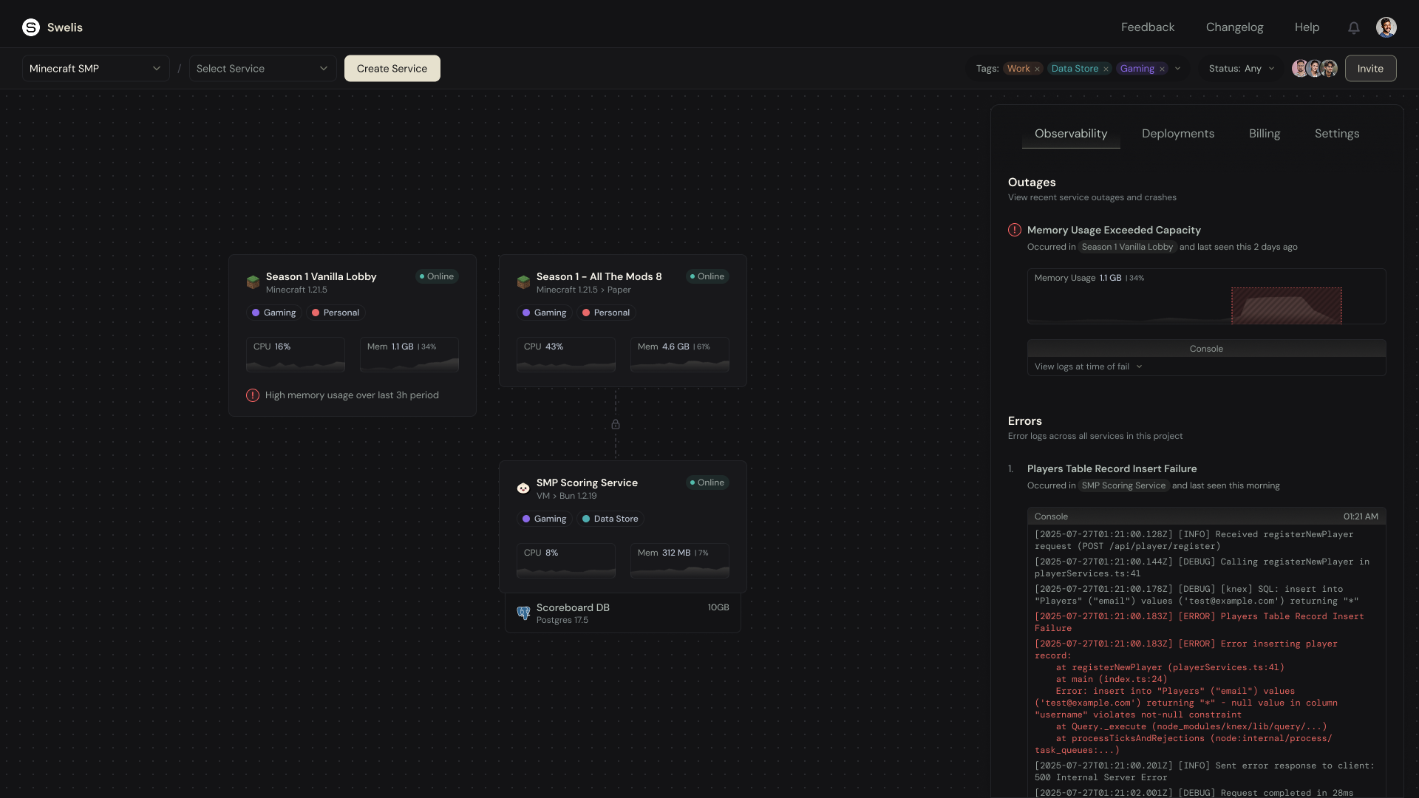Remove the Gaming tag filter

1162,69
